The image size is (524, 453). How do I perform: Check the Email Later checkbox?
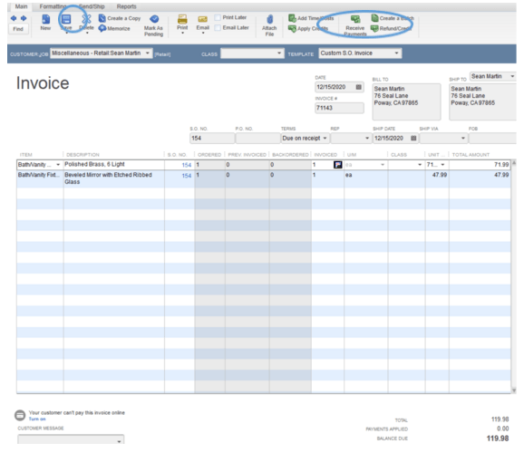[218, 28]
